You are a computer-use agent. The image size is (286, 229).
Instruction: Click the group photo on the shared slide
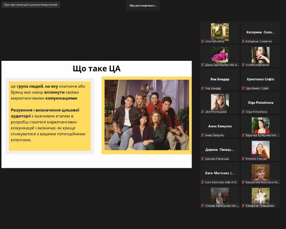(147, 115)
